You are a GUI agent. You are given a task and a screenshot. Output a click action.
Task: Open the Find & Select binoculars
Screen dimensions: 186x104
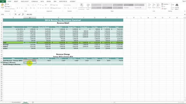pos(177,6)
